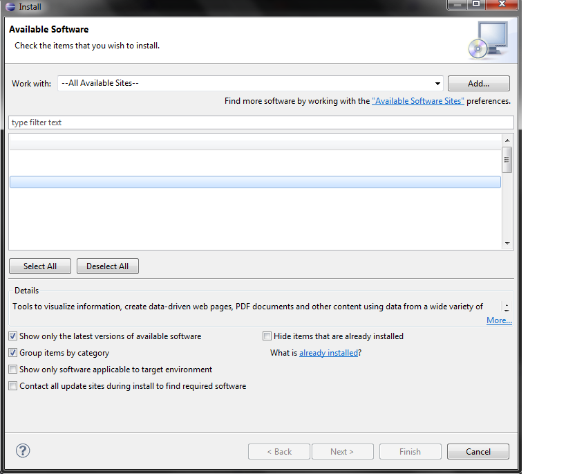566x474 pixels.
Task: Click the Details text scroll up arrow
Action: [507, 304]
